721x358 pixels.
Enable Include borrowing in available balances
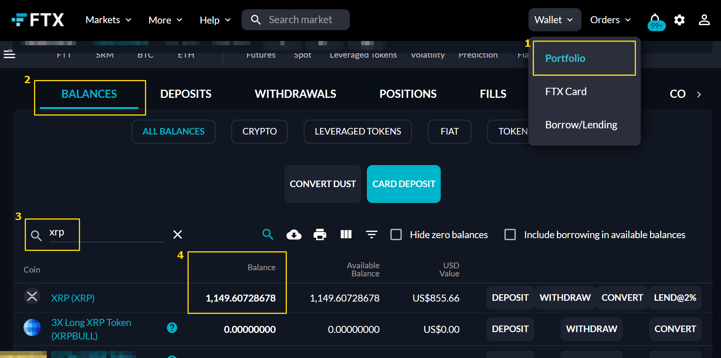click(510, 235)
